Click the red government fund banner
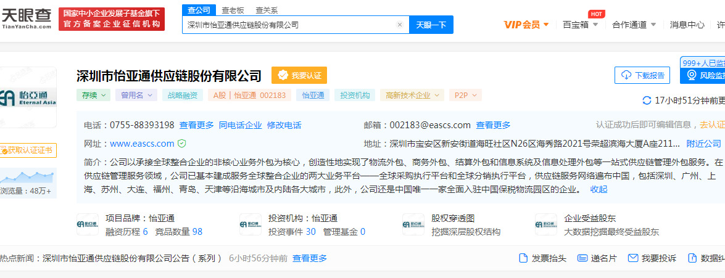Image resolution: width=725 pixels, height=278 pixels. [x=112, y=19]
